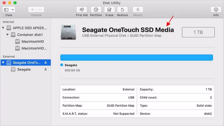Run First Aid on the disk
Image resolution: width=224 pixels, height=126 pixels.
(81, 10)
